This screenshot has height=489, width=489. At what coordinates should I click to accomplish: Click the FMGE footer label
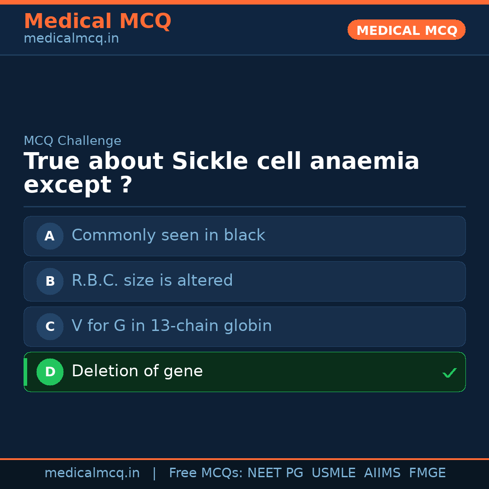(427, 473)
